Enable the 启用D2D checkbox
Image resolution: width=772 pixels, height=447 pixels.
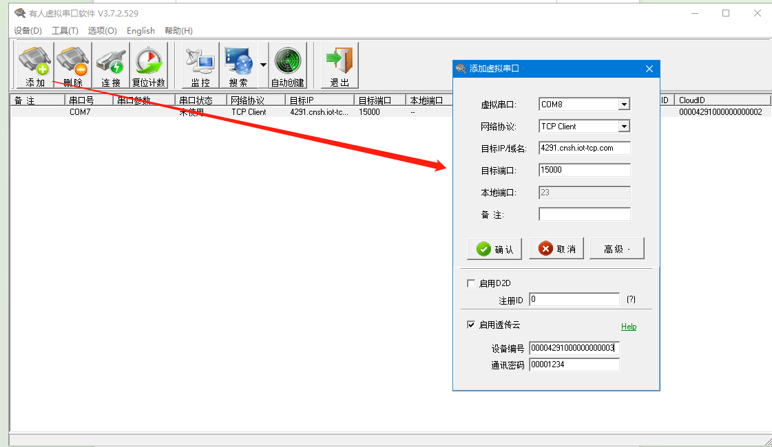coord(471,283)
